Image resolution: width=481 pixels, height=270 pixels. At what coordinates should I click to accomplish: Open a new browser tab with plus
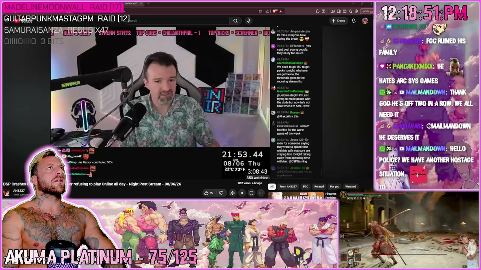(148, 3)
